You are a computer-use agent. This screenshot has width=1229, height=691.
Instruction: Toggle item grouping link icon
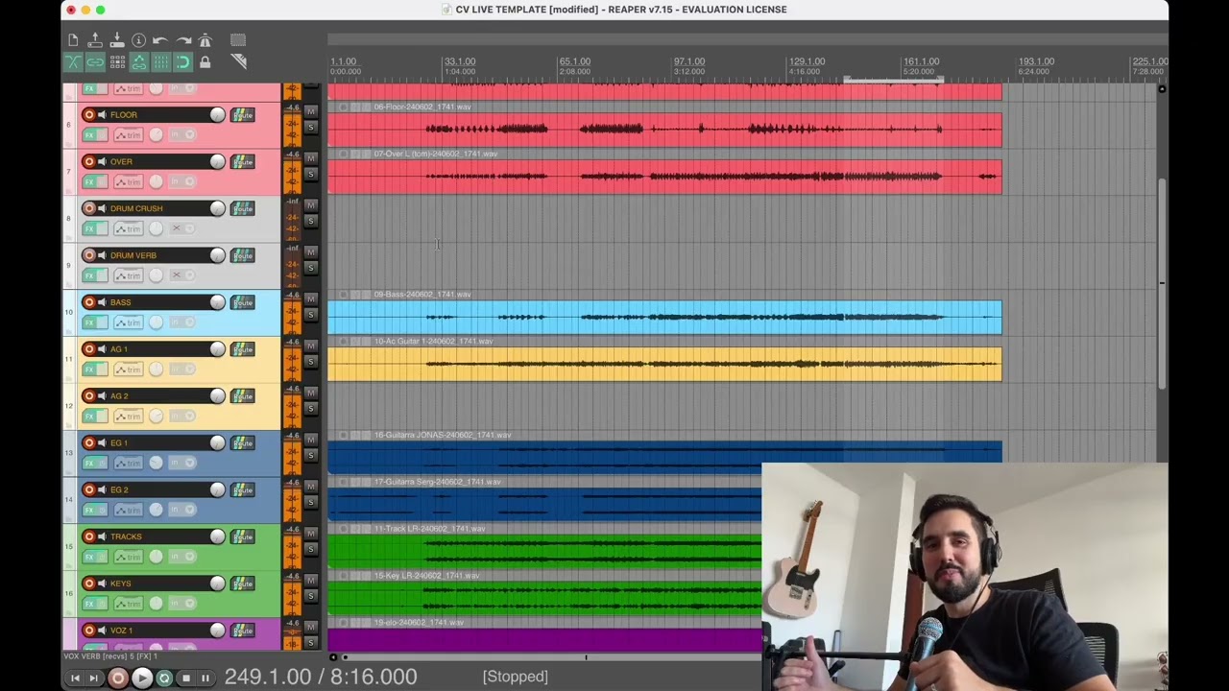(95, 62)
